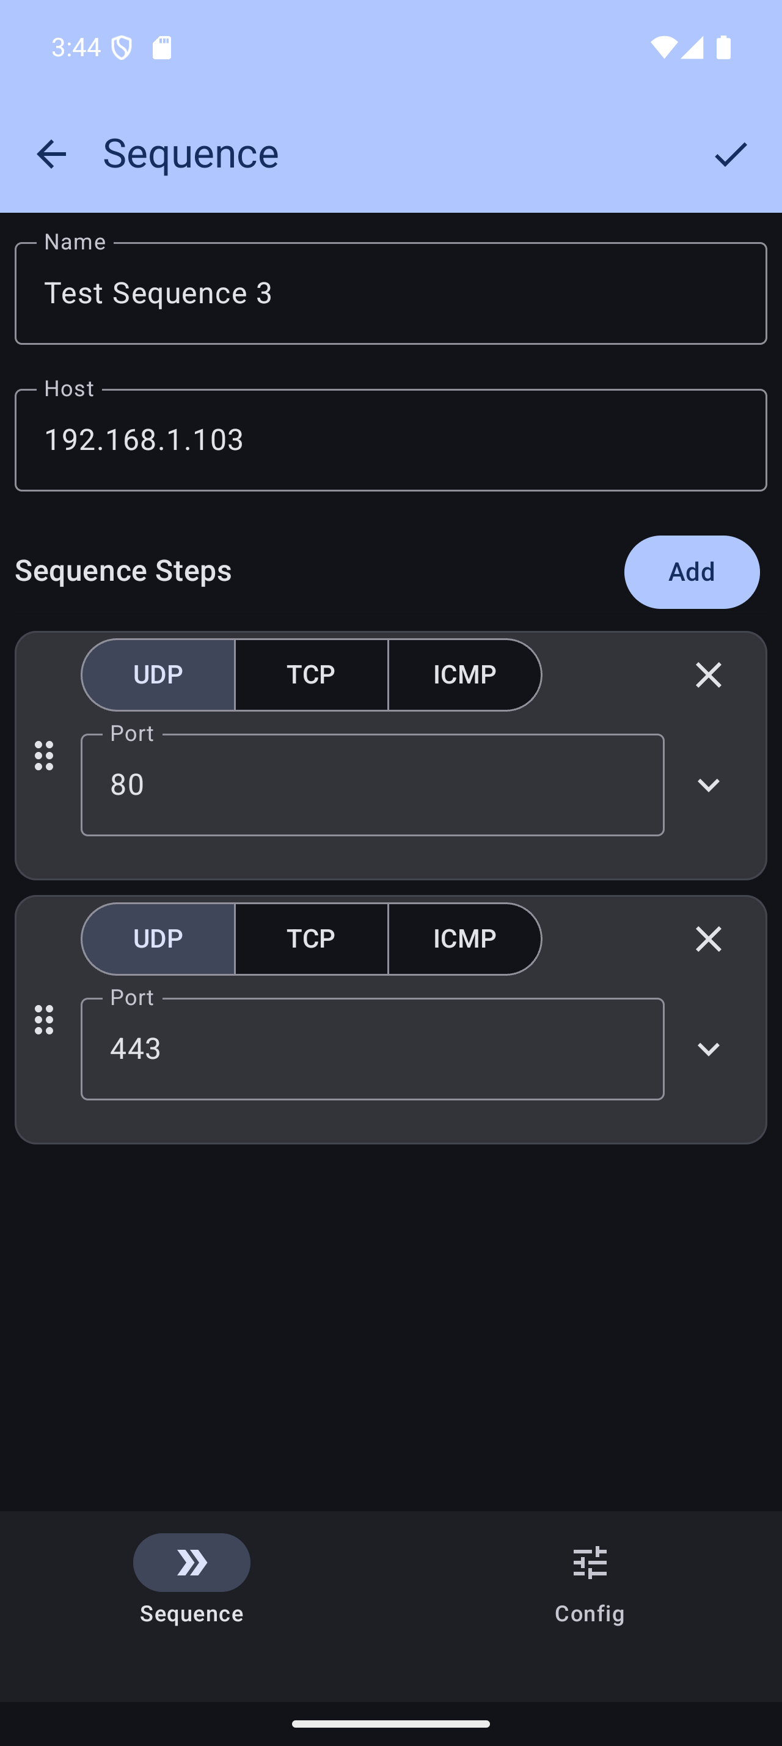Switch port 443 step to TCP
Viewport: 782px width, 1746px height.
click(x=312, y=939)
